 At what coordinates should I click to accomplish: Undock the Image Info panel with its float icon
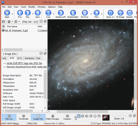pos(45,54)
